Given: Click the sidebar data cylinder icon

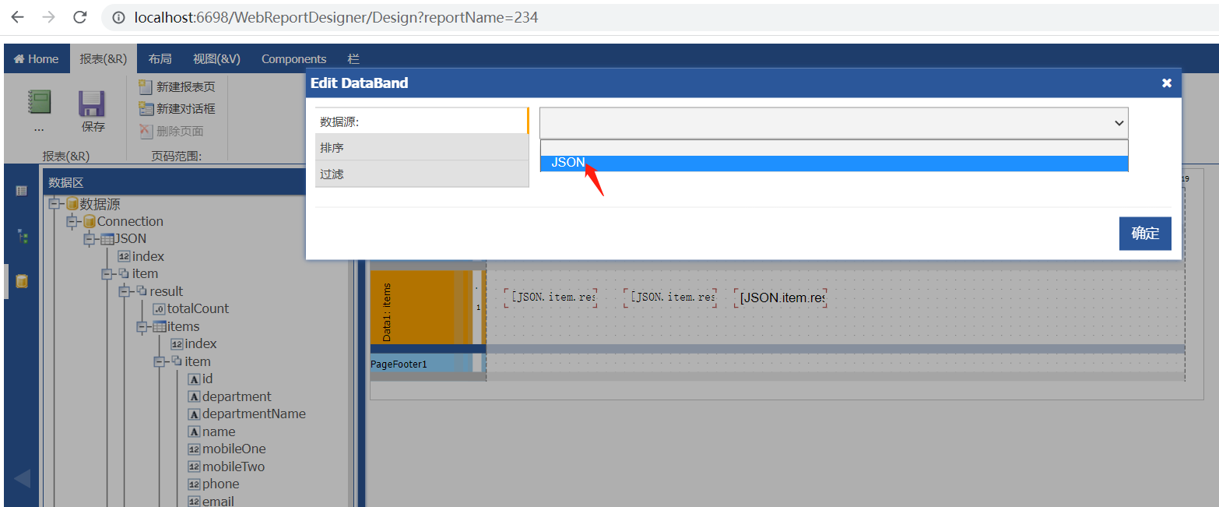Looking at the screenshot, I should coord(22,281).
